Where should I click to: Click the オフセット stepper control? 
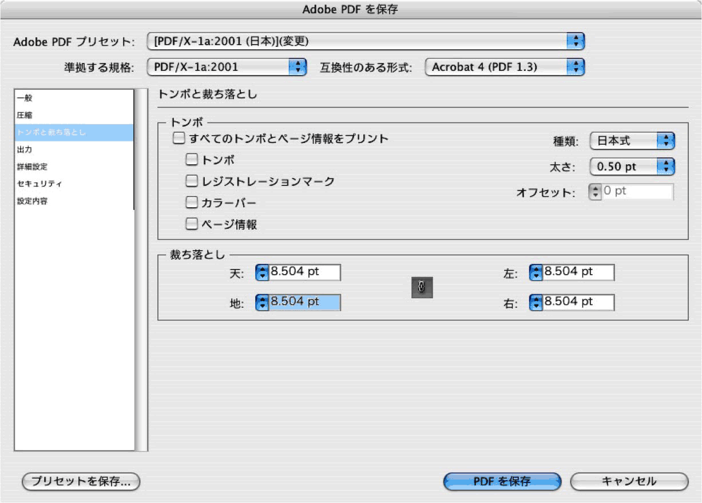pyautogui.click(x=595, y=191)
